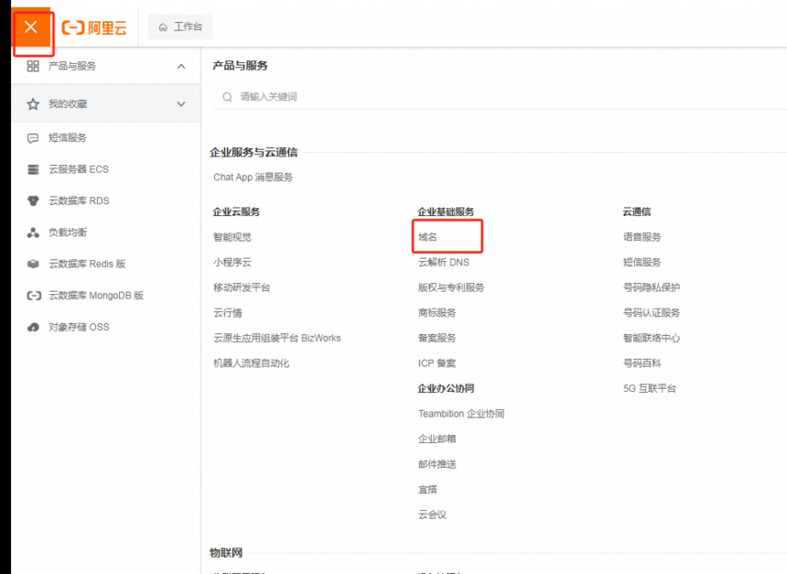Open the 云会议 link

pos(432,514)
